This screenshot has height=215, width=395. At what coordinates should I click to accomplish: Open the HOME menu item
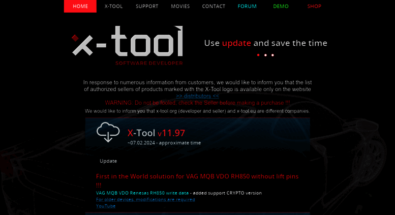click(80, 6)
